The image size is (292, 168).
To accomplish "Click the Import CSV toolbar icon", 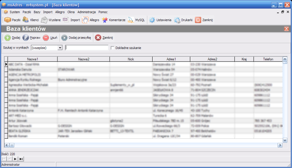I will 65,19.
